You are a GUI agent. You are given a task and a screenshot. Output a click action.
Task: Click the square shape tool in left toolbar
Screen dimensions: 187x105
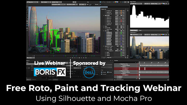pos(27,21)
